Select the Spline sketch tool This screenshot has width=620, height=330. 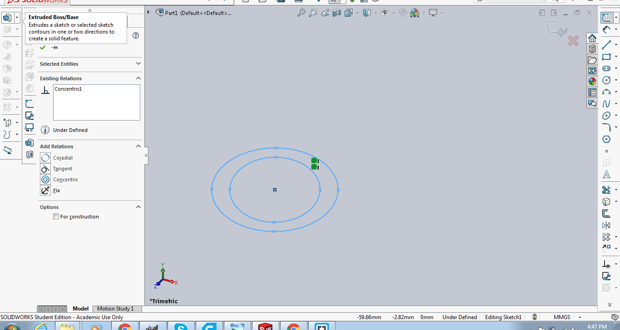[606, 104]
